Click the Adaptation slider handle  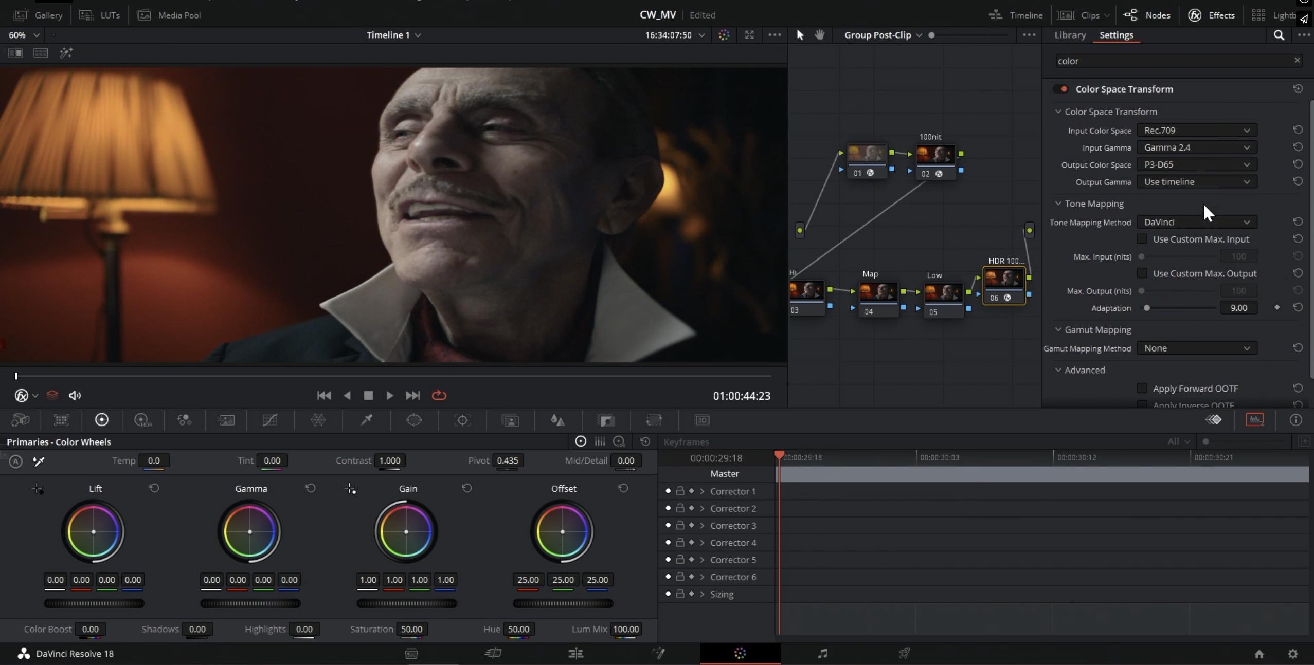(1146, 308)
